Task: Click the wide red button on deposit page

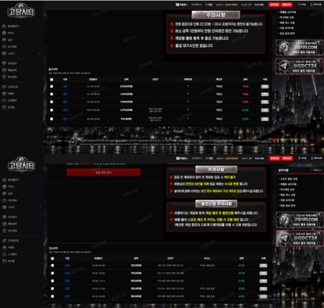Action: click(x=104, y=172)
